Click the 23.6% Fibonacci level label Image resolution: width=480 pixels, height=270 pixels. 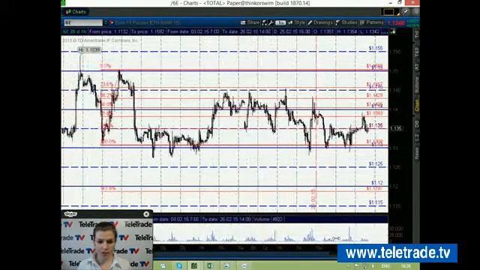coord(106,84)
